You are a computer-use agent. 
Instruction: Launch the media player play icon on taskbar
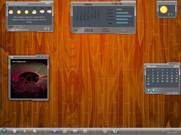coord(55,131)
